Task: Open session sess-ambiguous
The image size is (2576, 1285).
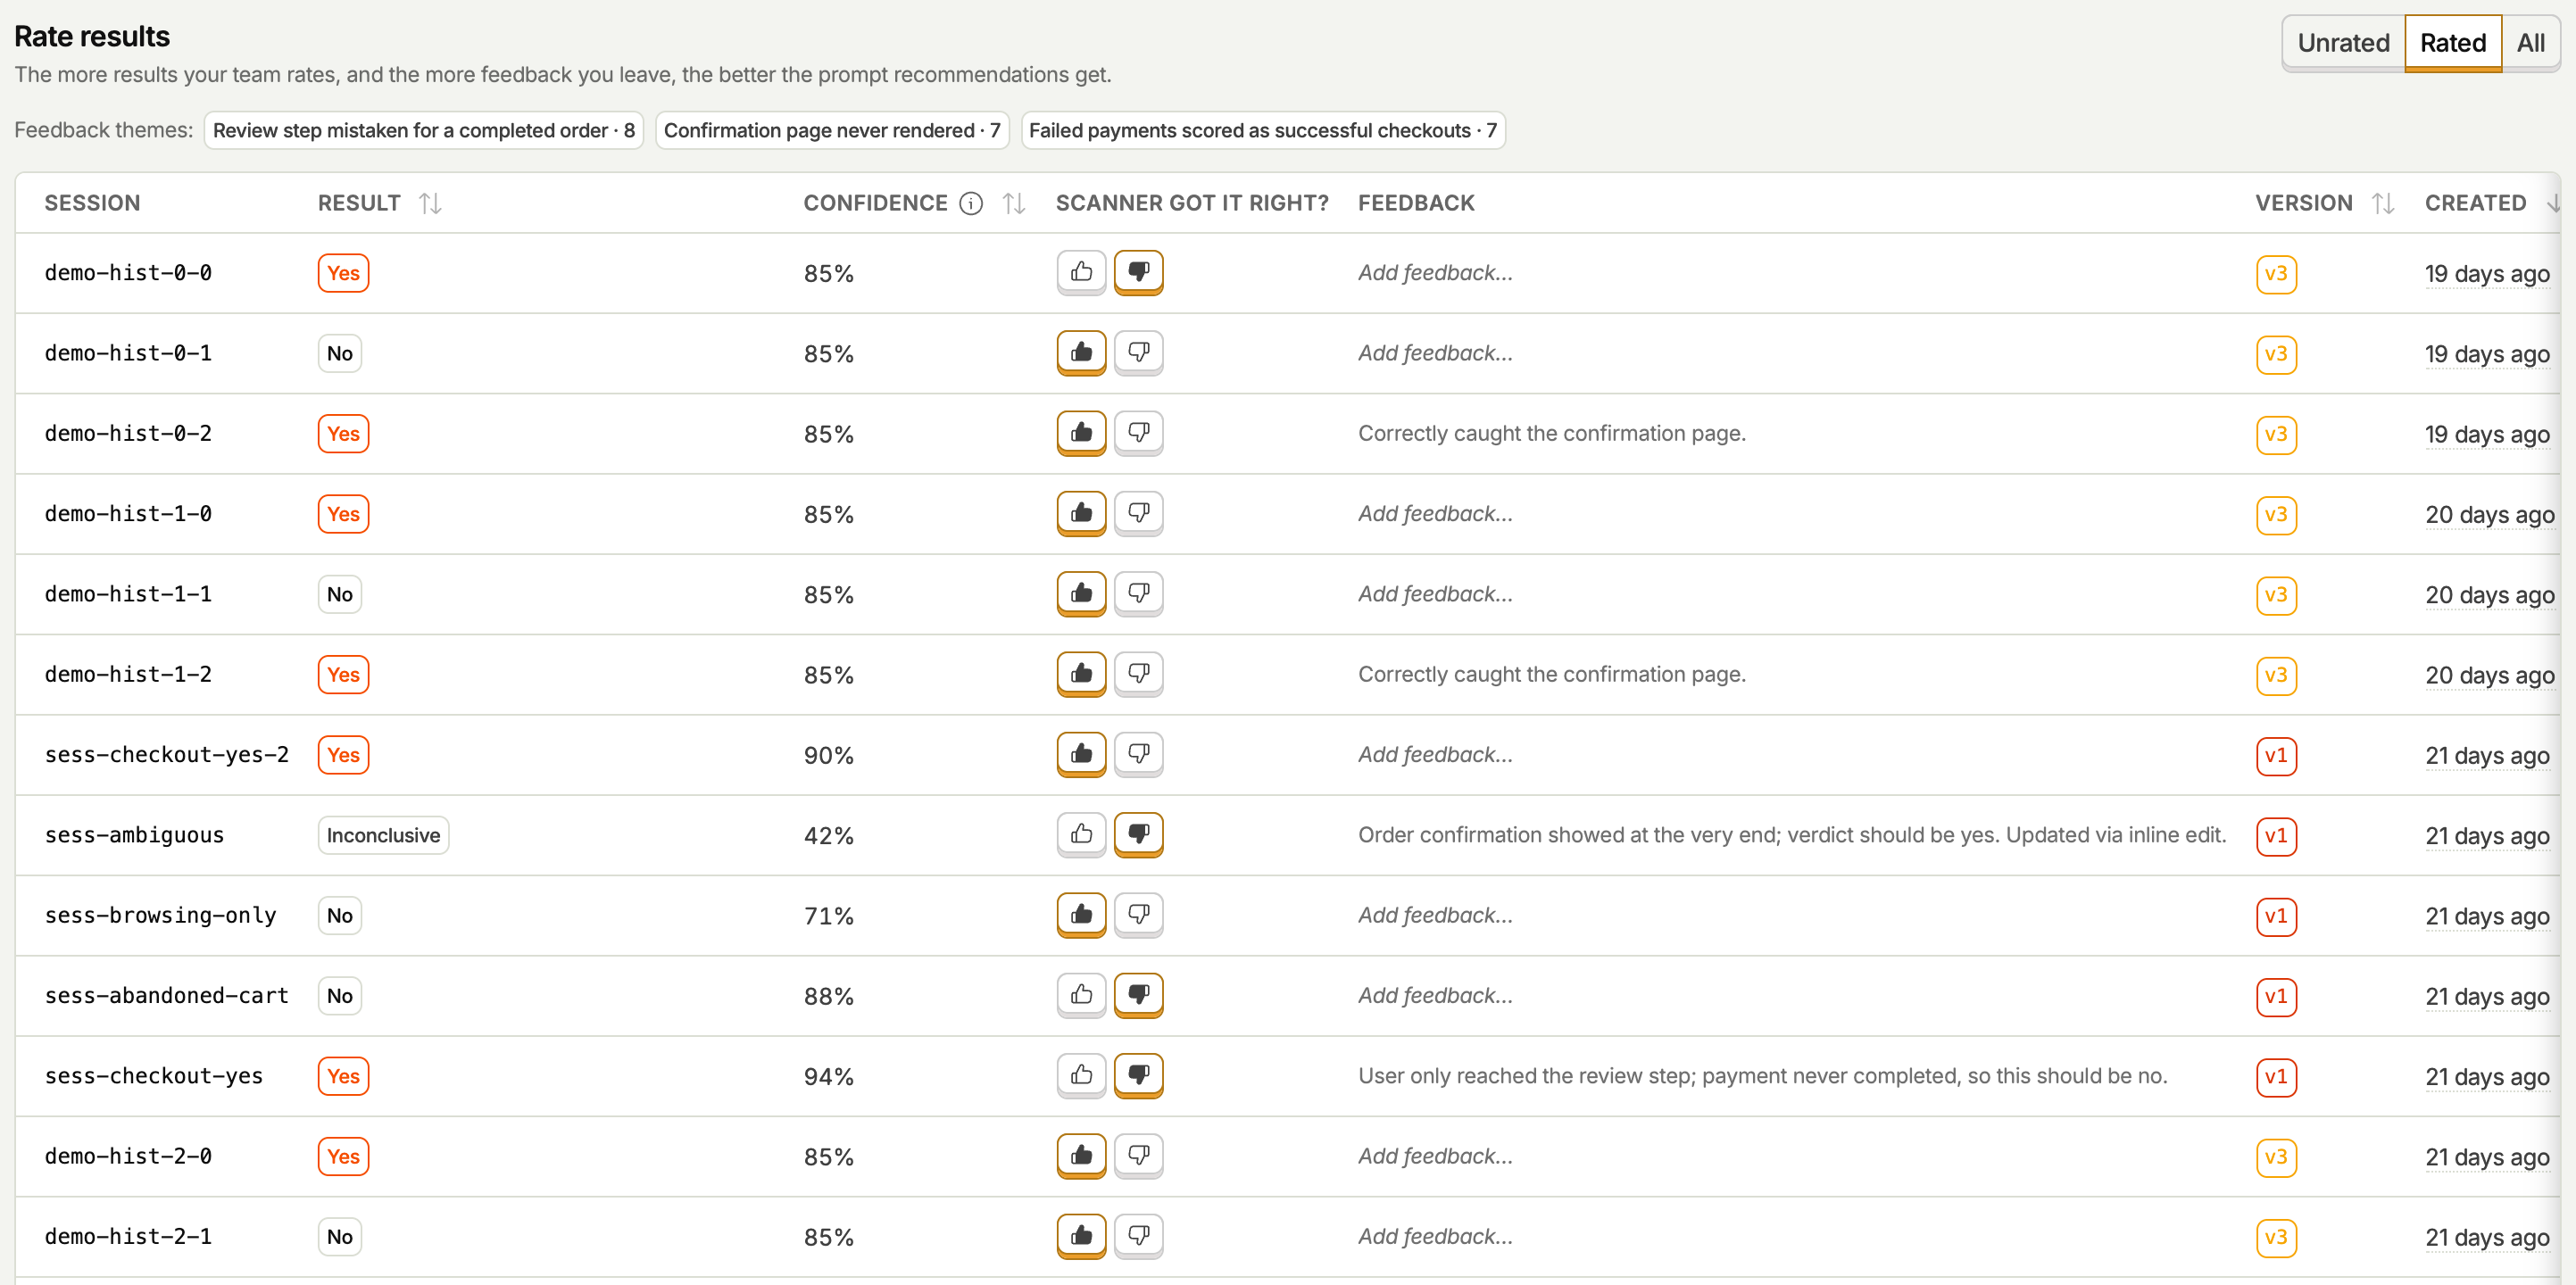Action: (x=134, y=835)
